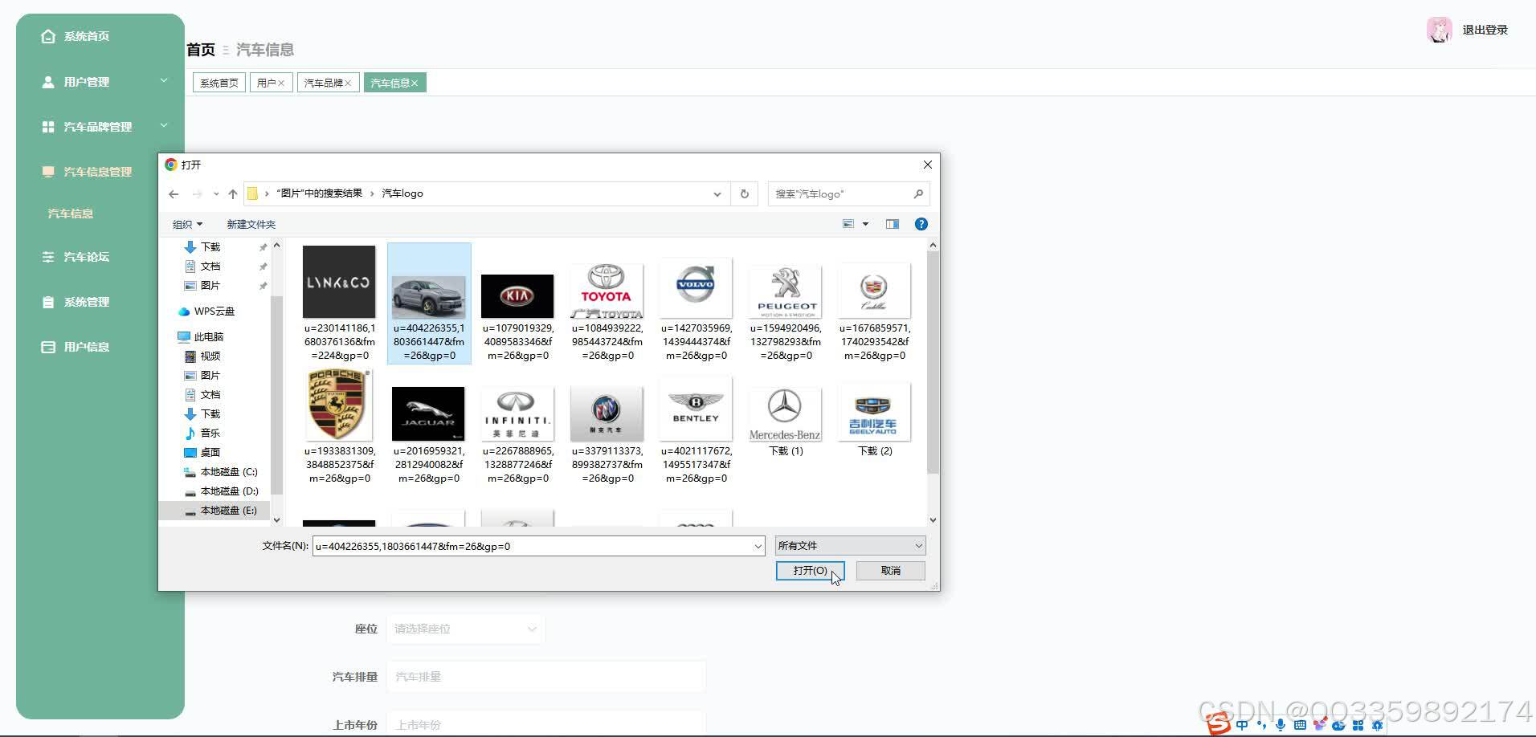Image resolution: width=1536 pixels, height=737 pixels.
Task: Click 退出登录 link
Action: (x=1485, y=30)
